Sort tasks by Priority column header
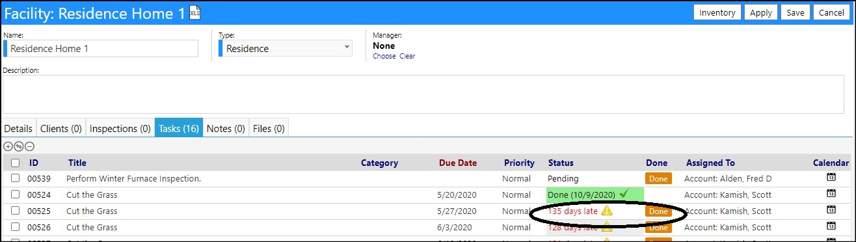Screen dimensions: 856x242 pos(519,163)
